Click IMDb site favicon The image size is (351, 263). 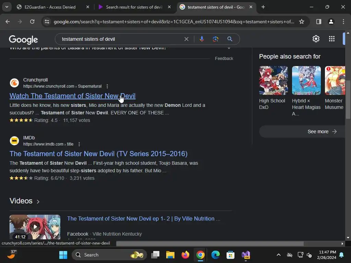point(14,141)
